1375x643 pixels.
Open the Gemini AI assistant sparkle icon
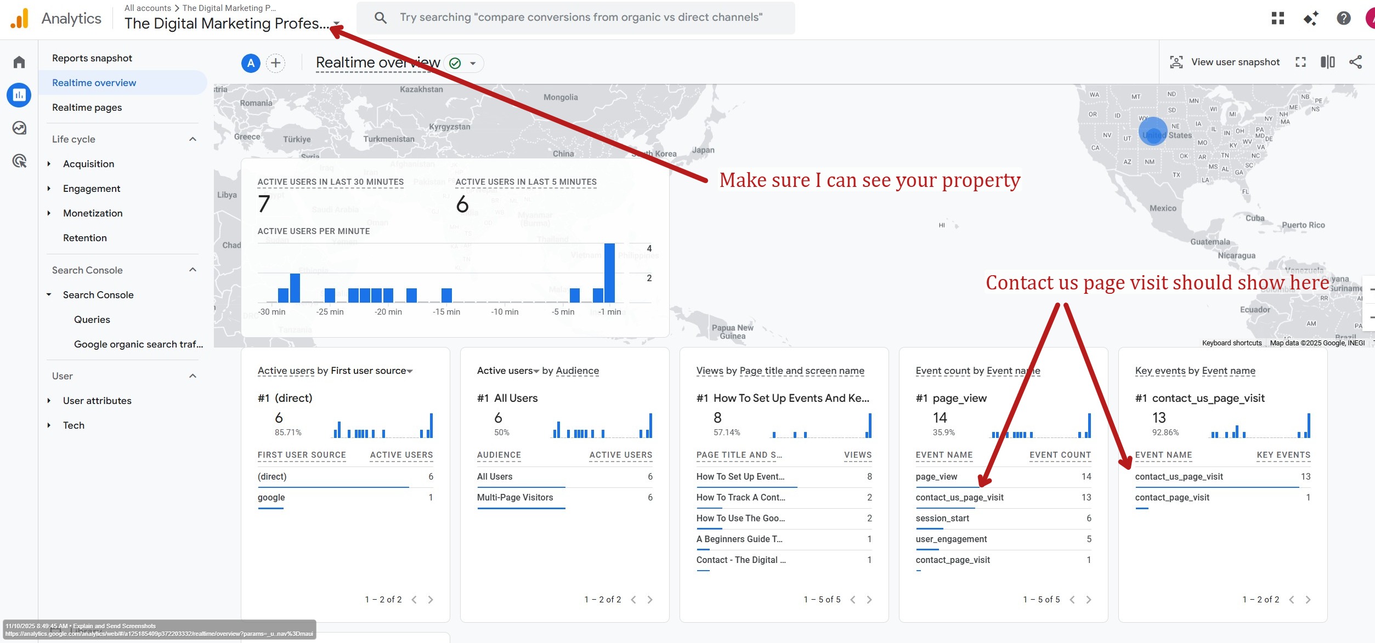[x=1311, y=18]
